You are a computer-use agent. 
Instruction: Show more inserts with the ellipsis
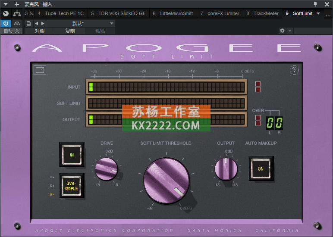pyautogui.click(x=328, y=15)
